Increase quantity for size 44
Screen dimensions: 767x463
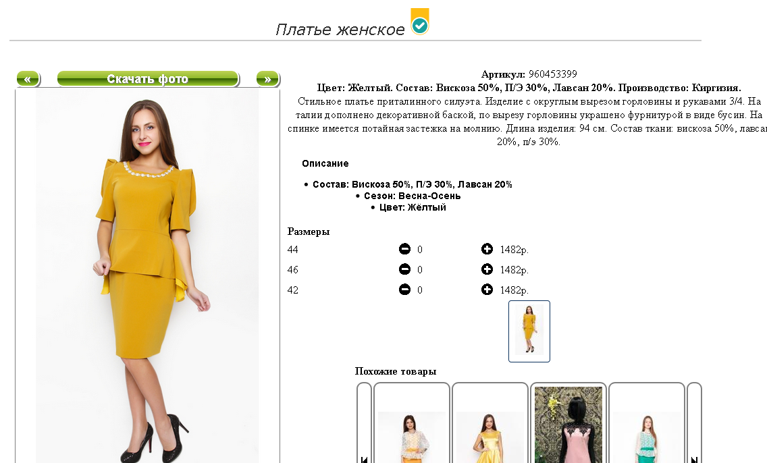487,249
